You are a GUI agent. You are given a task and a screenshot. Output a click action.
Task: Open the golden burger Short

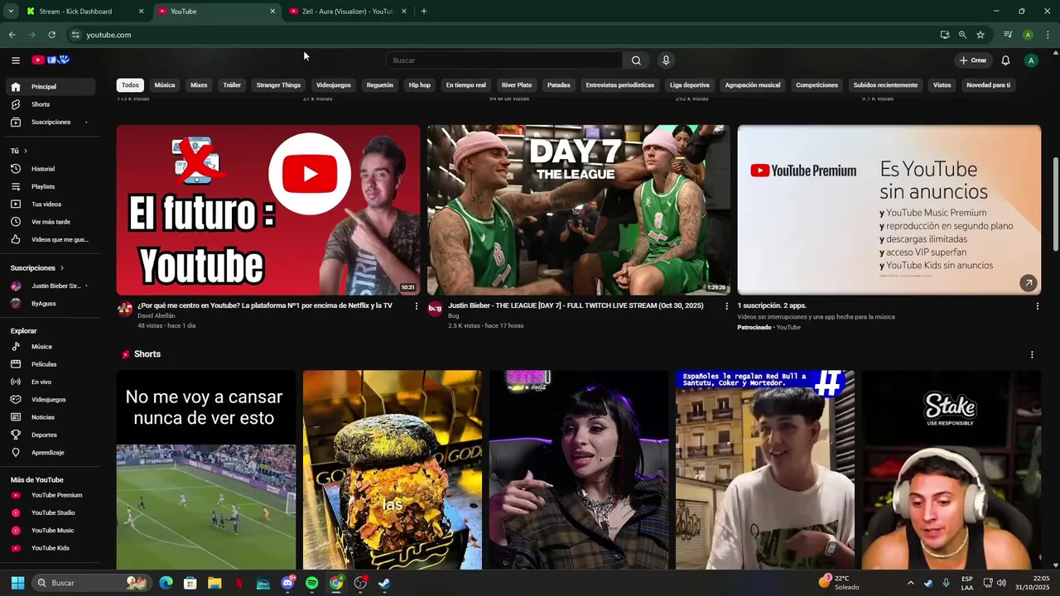click(x=393, y=469)
